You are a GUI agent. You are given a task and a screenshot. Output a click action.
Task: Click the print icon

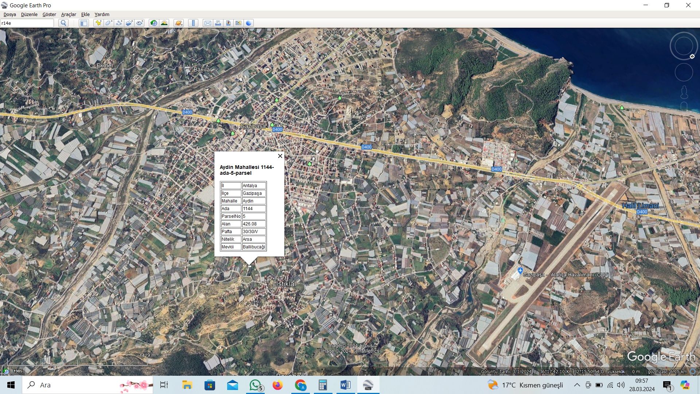click(x=218, y=23)
